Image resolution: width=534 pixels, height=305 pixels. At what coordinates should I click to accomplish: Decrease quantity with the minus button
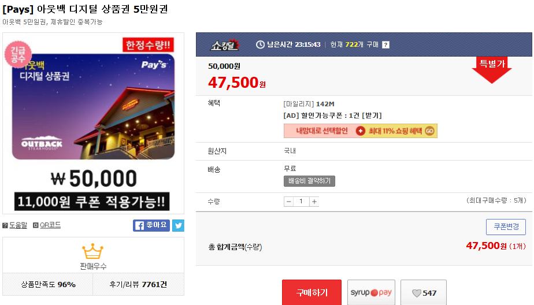[x=288, y=202]
